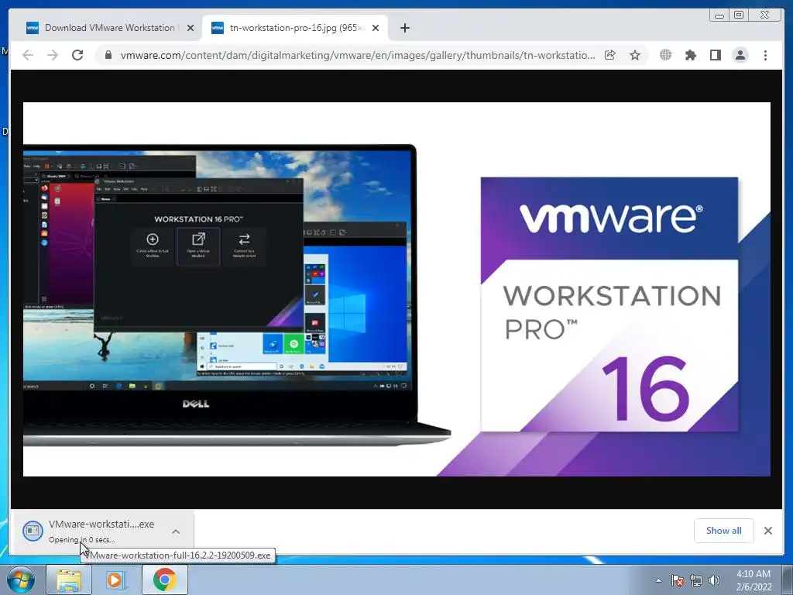Open Extensions puzzle menu
793x595 pixels.
690,55
